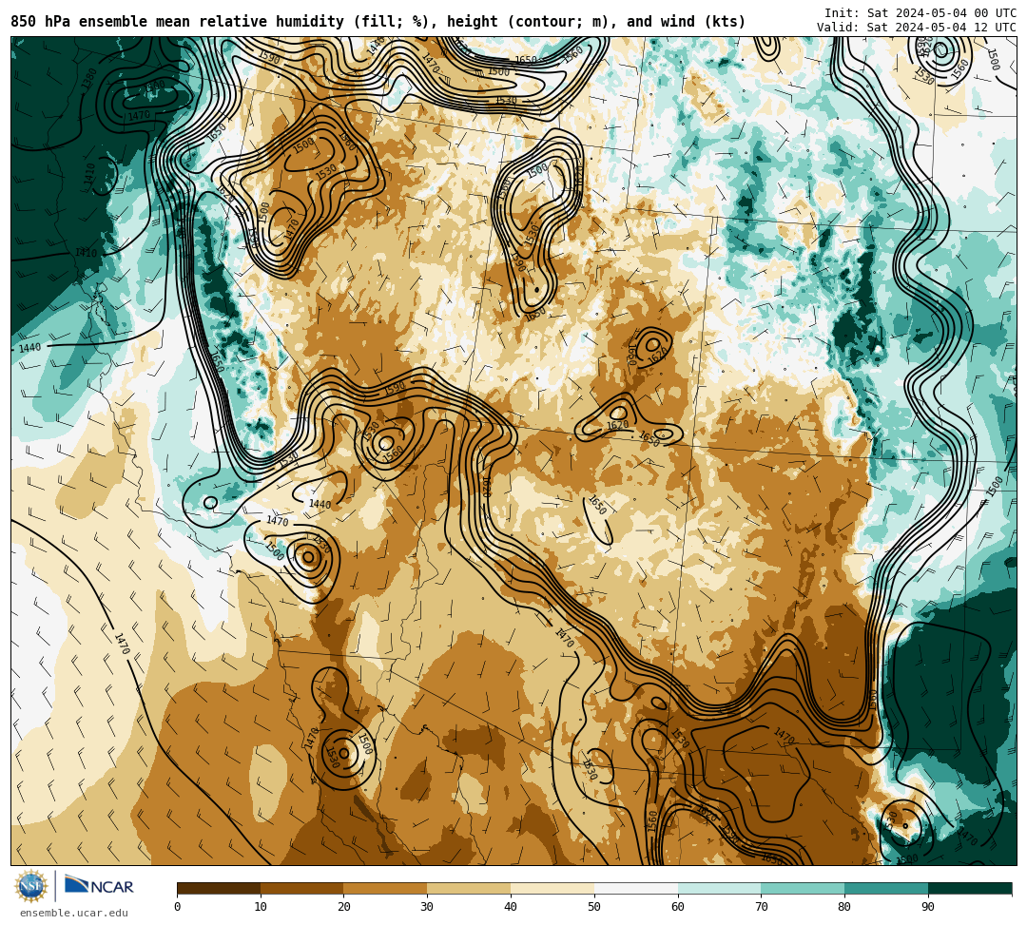
Task: Pick the 70–80% light teal colorbar segment
Action: tap(803, 888)
